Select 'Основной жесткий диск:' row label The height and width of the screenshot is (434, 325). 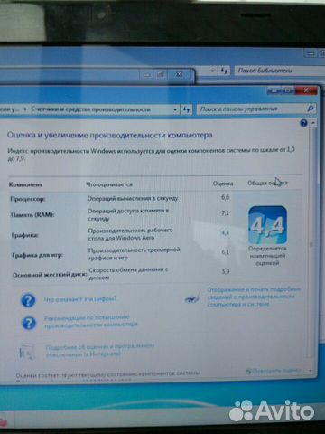pyautogui.click(x=50, y=275)
